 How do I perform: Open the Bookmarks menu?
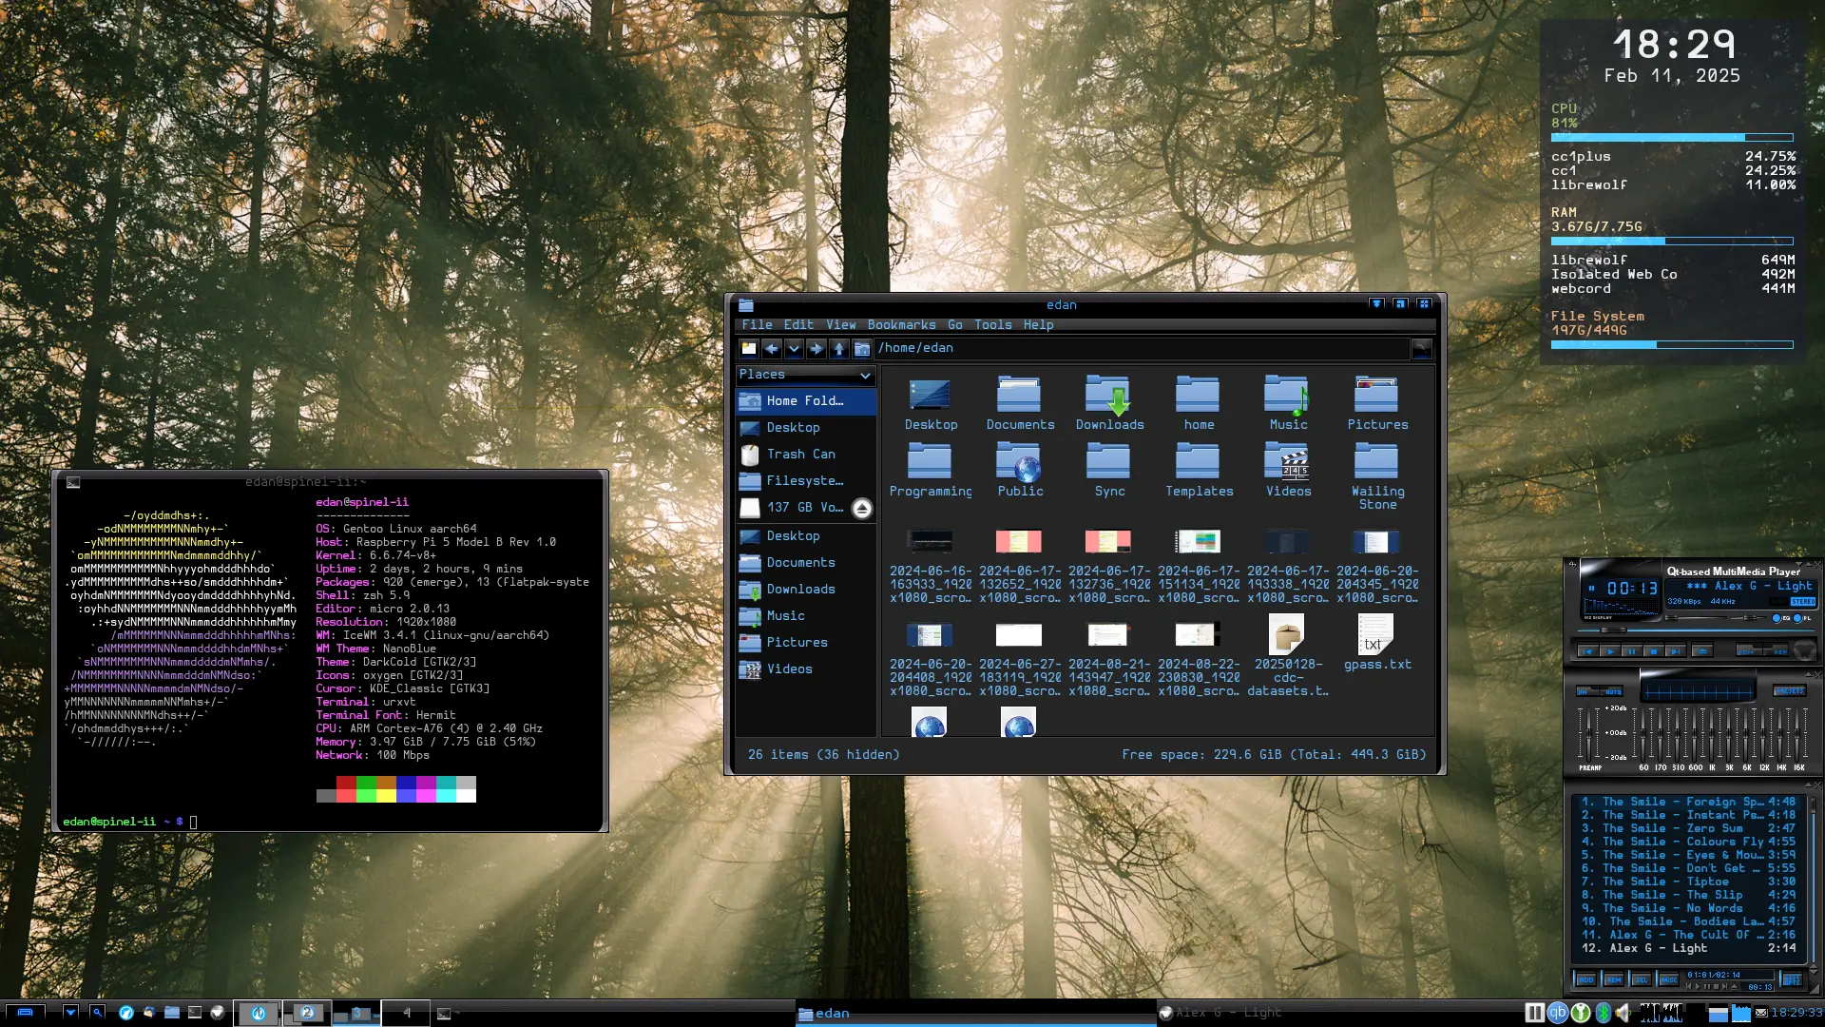coord(901,324)
